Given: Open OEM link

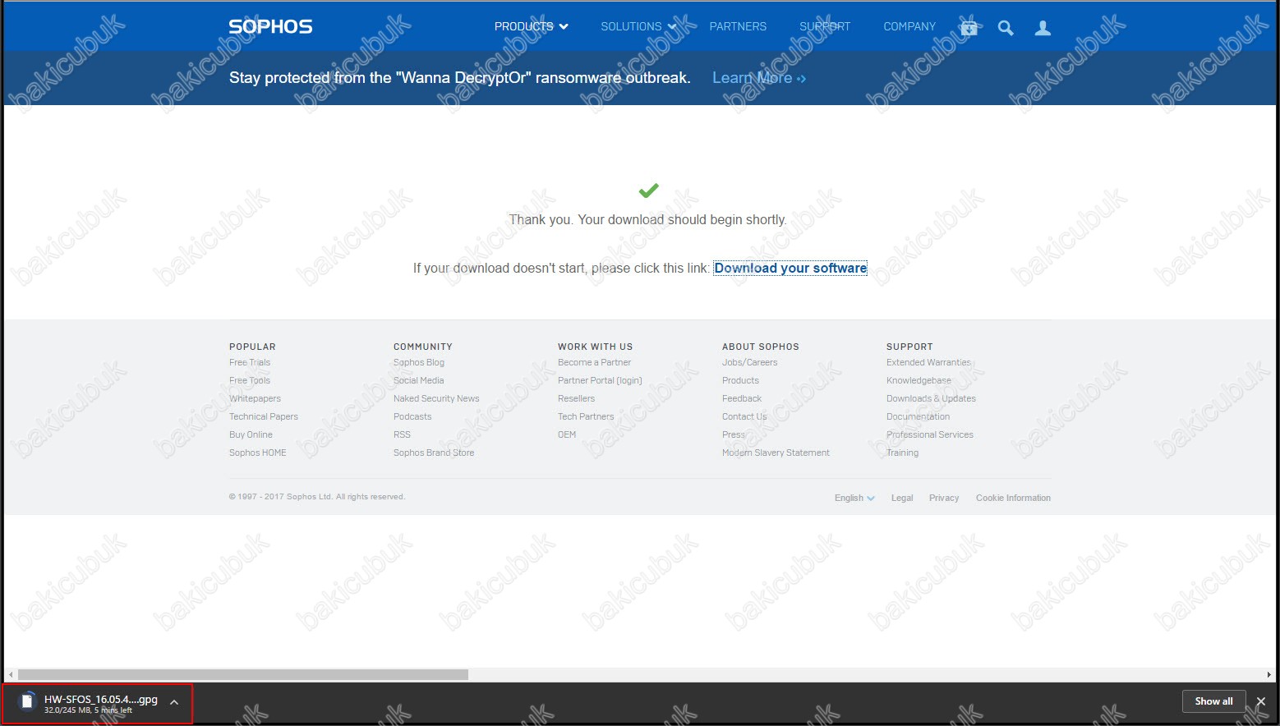Looking at the screenshot, I should coord(567,434).
